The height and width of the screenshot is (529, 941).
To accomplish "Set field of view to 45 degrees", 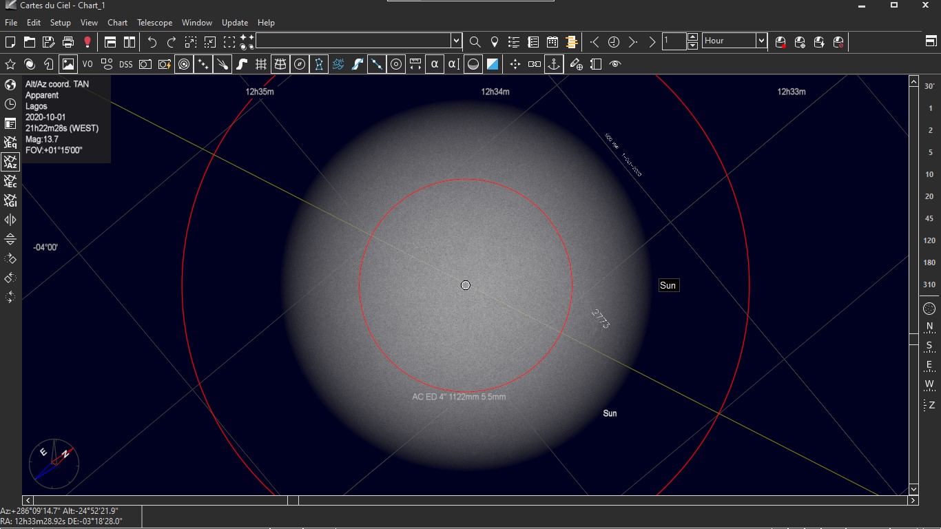I will pyautogui.click(x=929, y=218).
